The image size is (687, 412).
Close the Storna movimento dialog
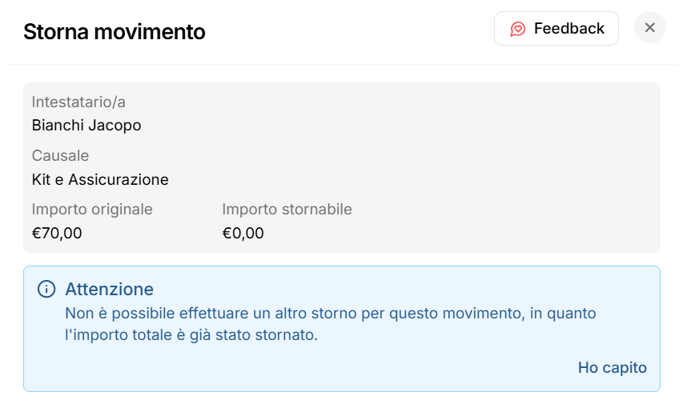click(649, 28)
